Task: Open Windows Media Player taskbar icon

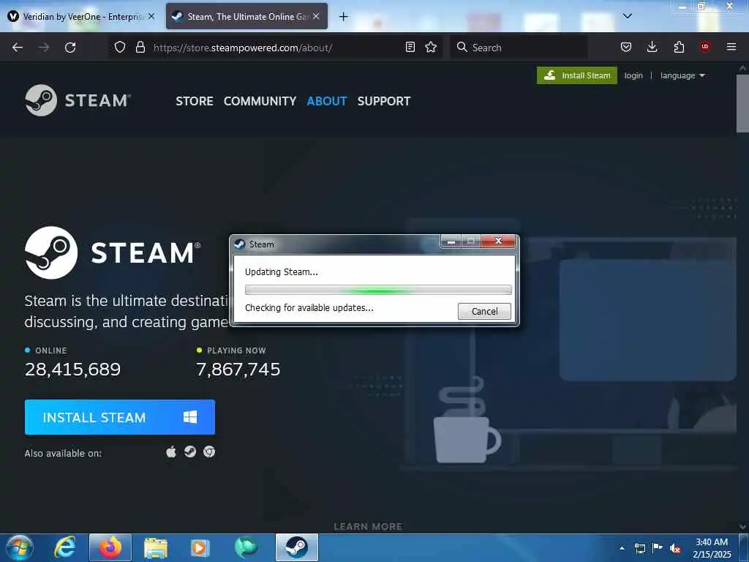Action: click(x=200, y=547)
